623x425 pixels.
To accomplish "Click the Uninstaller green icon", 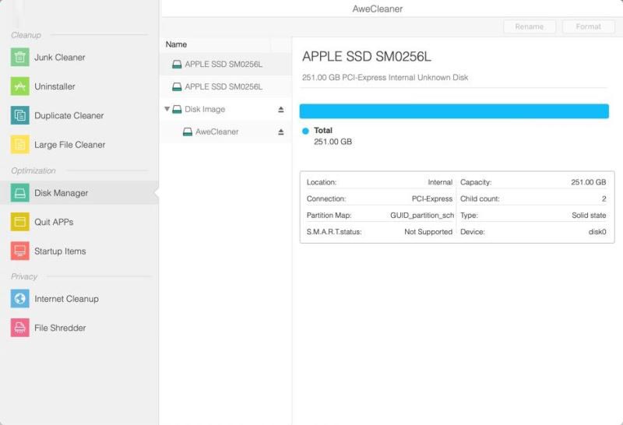I will point(20,86).
